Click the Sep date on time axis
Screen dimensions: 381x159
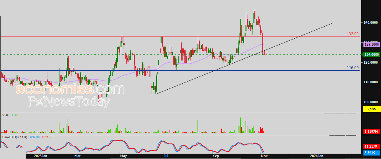216,156
